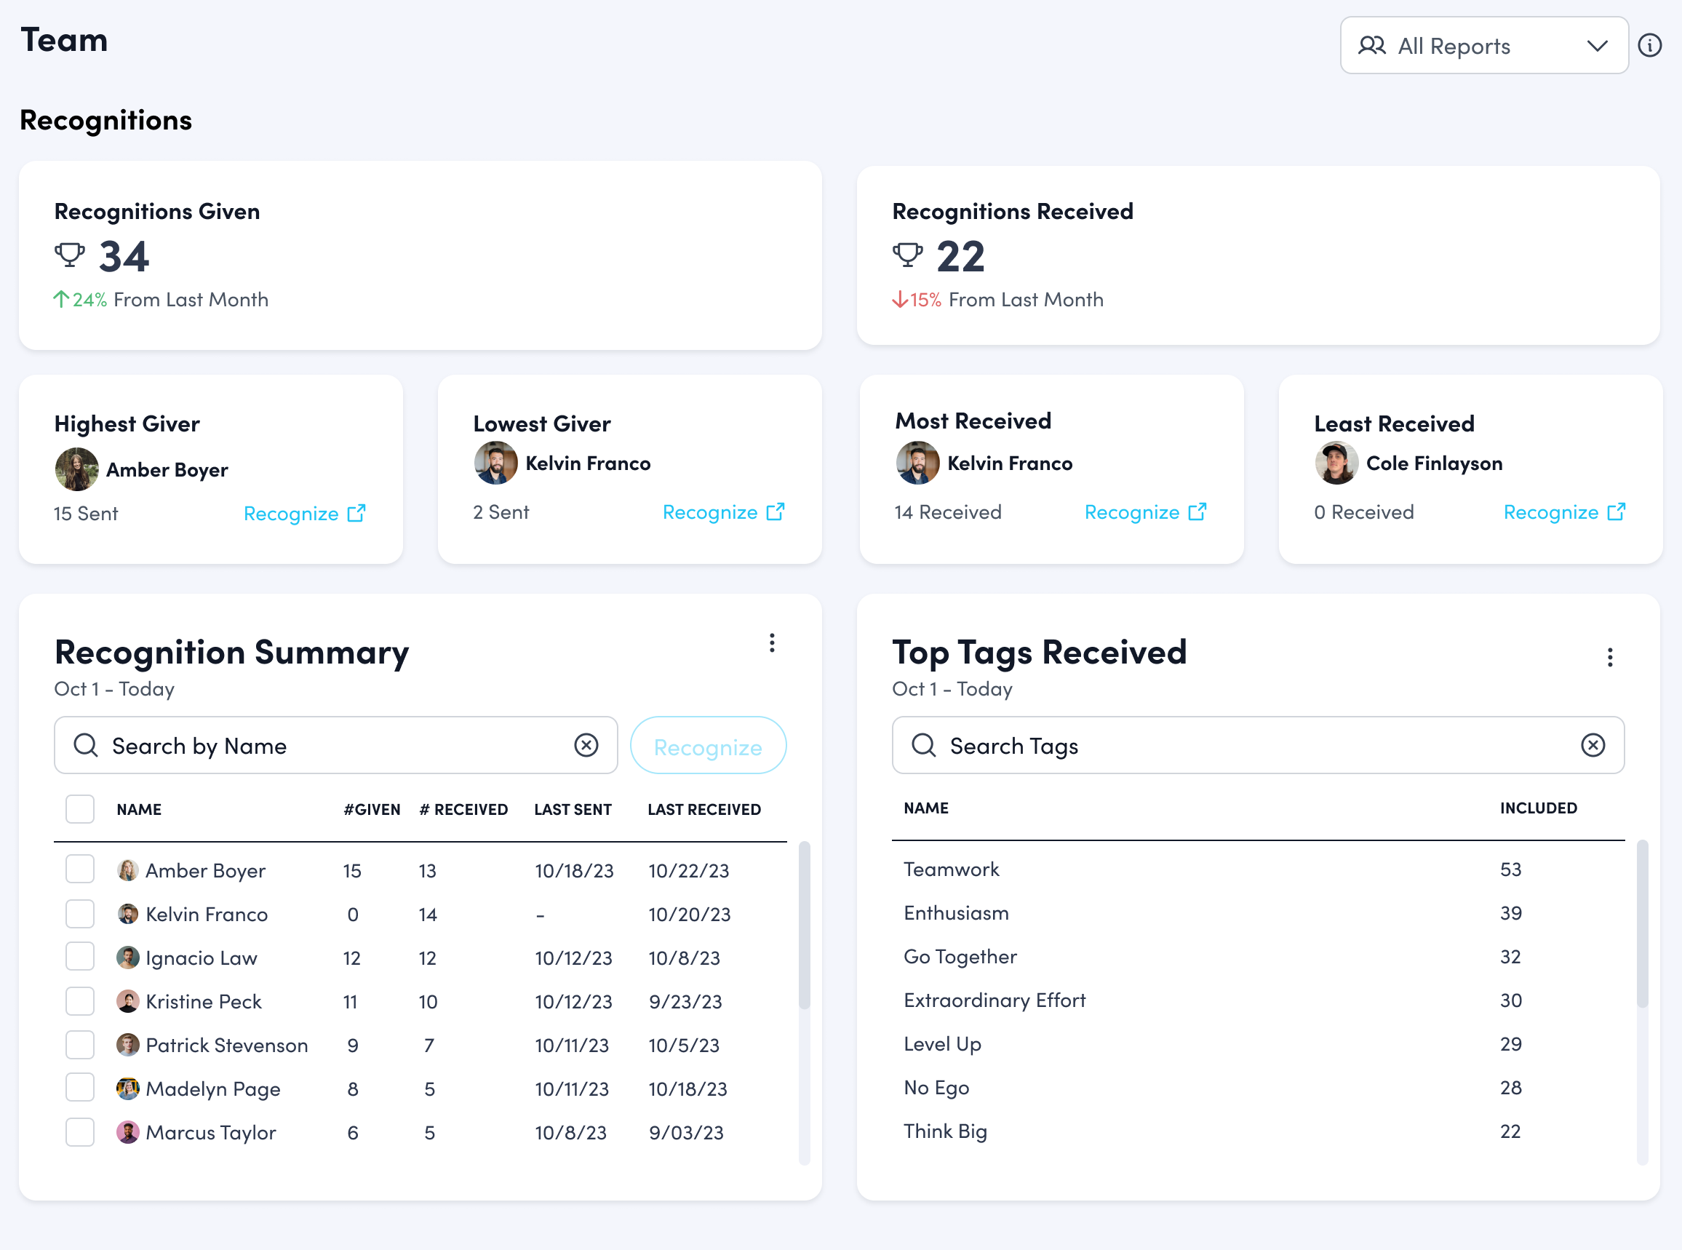Screen dimensions: 1682x1250
Task: Click the info icon next to All Reports
Action: pyautogui.click(x=1650, y=45)
